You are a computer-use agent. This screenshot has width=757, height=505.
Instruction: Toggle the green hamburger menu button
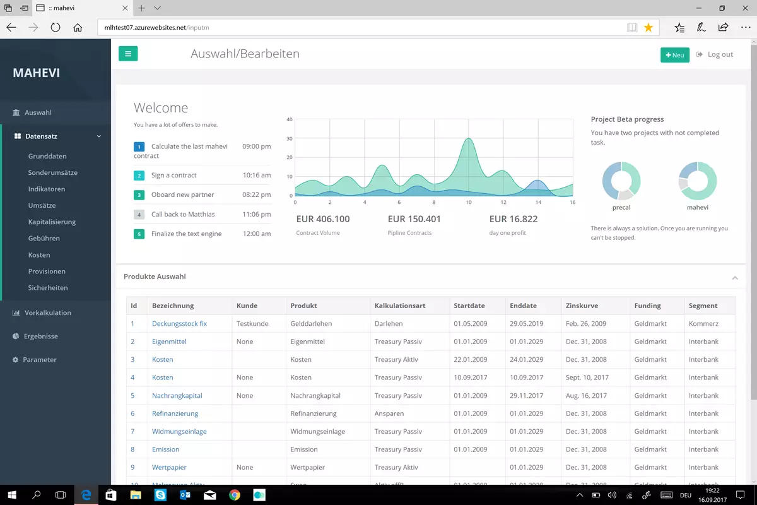[128, 54]
